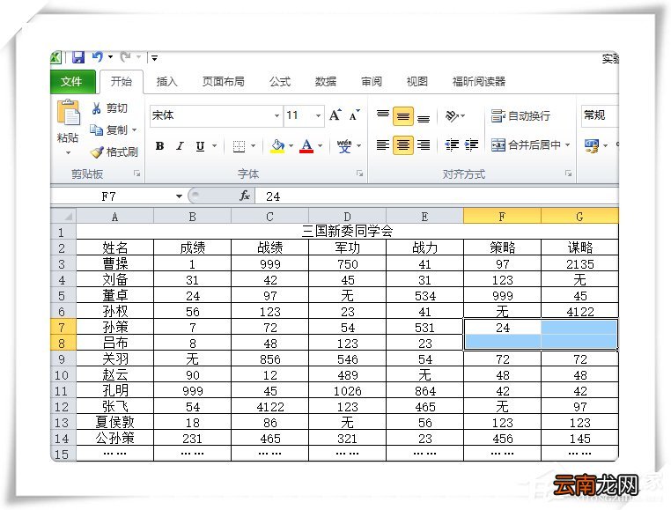Screen dimensions: 671x510
Task: Expand the borders options arrow
Action: pyautogui.click(x=253, y=146)
